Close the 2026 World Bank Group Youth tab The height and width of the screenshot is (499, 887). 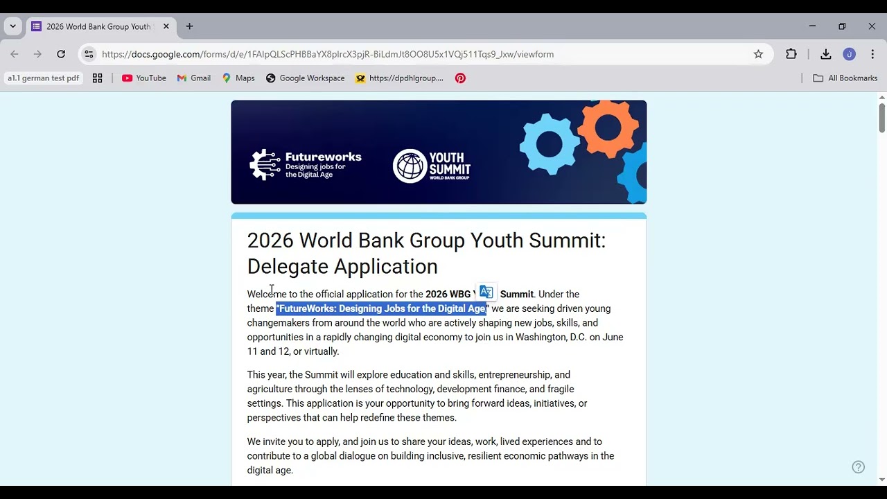click(166, 26)
